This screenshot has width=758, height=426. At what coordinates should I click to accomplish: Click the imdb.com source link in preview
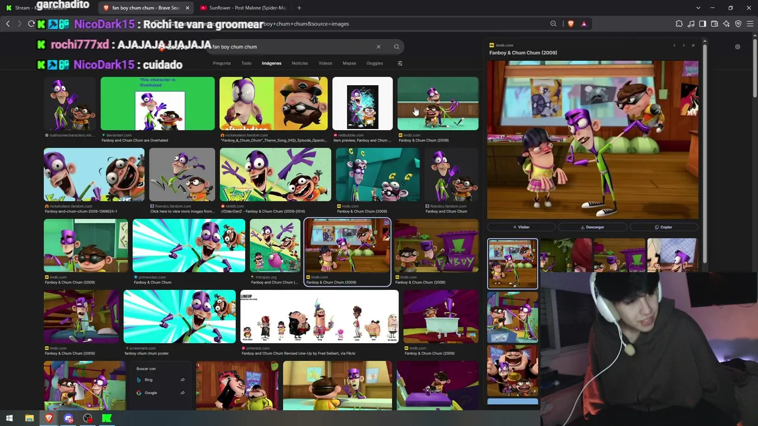505,45
